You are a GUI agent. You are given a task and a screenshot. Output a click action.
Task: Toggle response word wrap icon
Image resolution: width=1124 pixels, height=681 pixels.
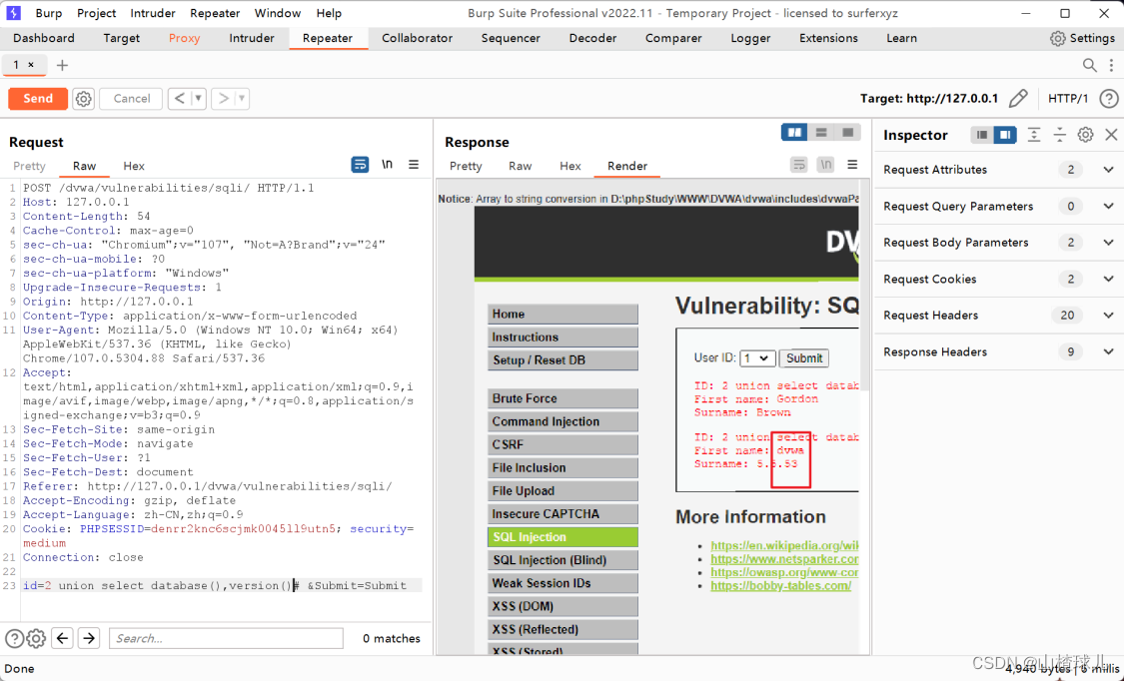(x=798, y=165)
